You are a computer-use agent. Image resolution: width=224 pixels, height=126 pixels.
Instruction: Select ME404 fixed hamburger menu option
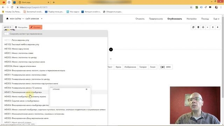[x=27, y=105]
